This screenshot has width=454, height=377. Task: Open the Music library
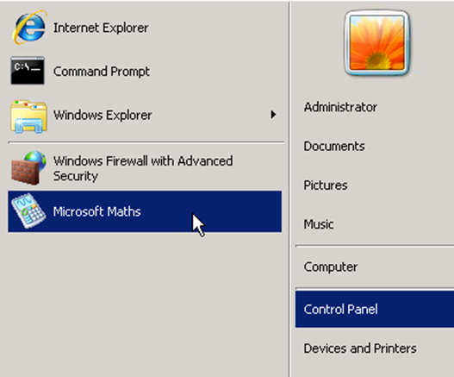319,224
